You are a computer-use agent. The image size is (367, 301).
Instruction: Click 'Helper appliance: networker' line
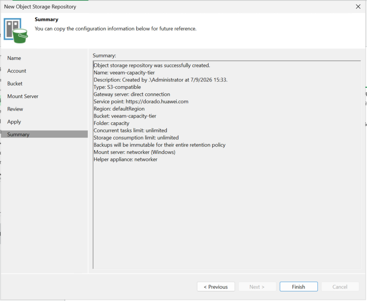coord(125,159)
